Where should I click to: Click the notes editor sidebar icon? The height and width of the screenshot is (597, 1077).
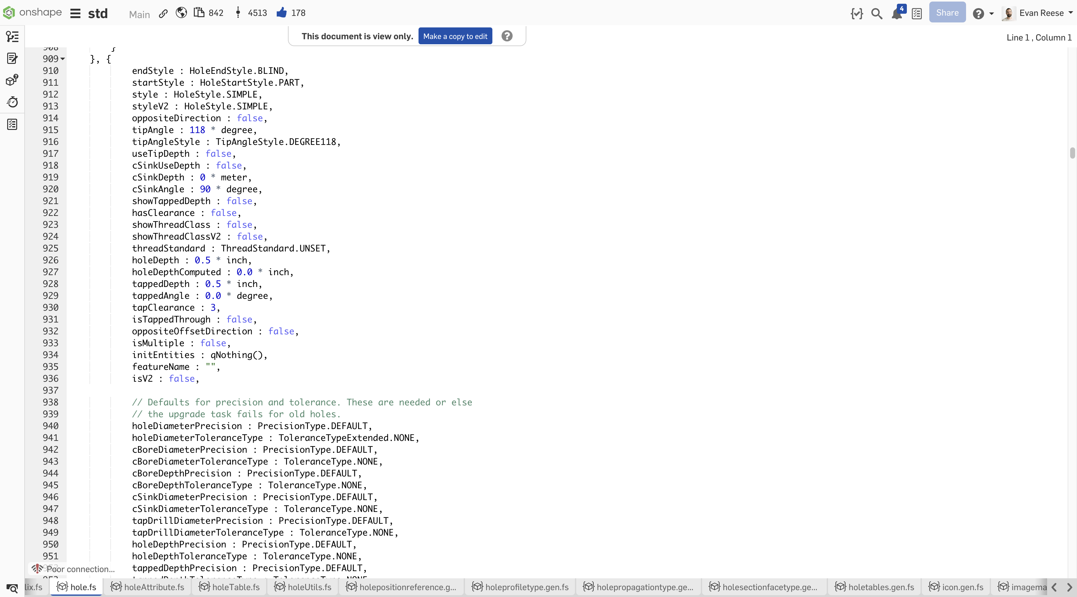(x=12, y=59)
